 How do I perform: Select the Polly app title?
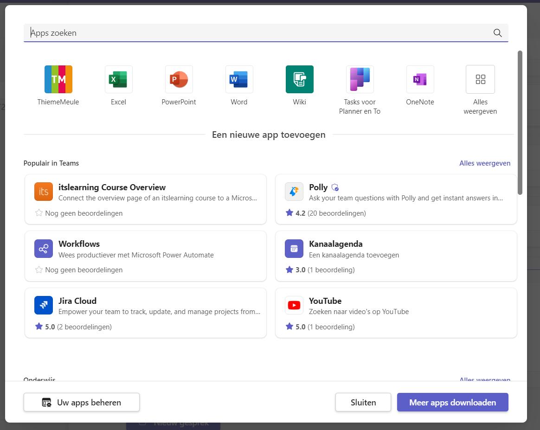coord(318,187)
